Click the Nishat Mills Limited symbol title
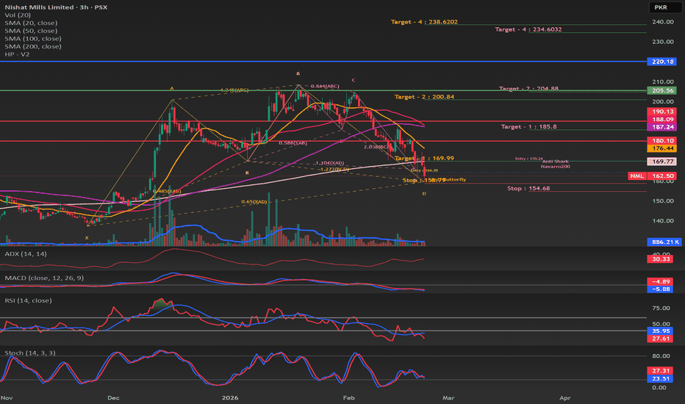The image size is (685, 404). (x=56, y=7)
